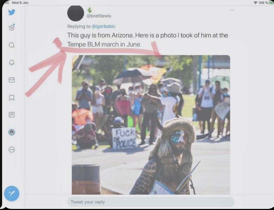This screenshot has width=274, height=210.
Task: Click the tweet author's profile picture
Action: pyautogui.click(x=75, y=13)
